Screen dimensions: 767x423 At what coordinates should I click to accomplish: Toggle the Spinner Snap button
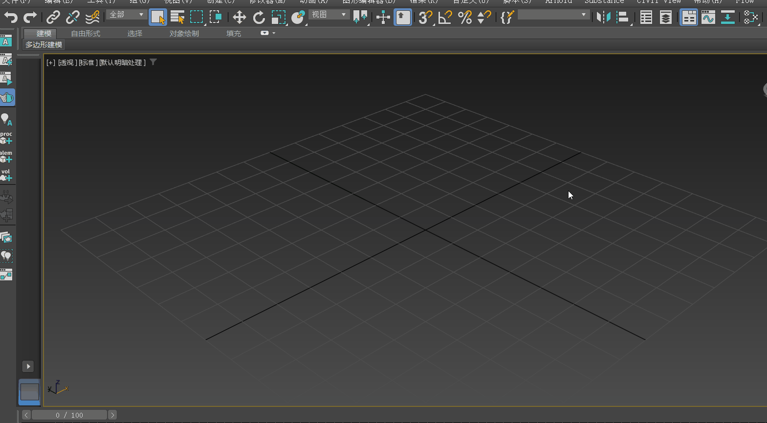coord(484,18)
